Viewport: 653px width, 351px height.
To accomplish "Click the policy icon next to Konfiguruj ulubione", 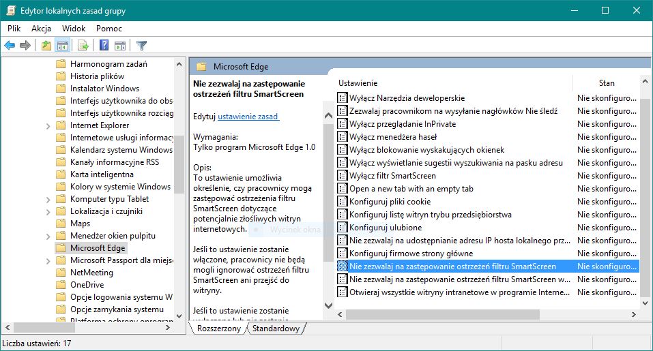I will [x=342, y=228].
